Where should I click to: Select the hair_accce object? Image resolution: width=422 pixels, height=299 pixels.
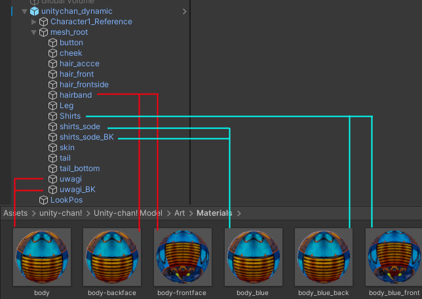[x=79, y=64]
